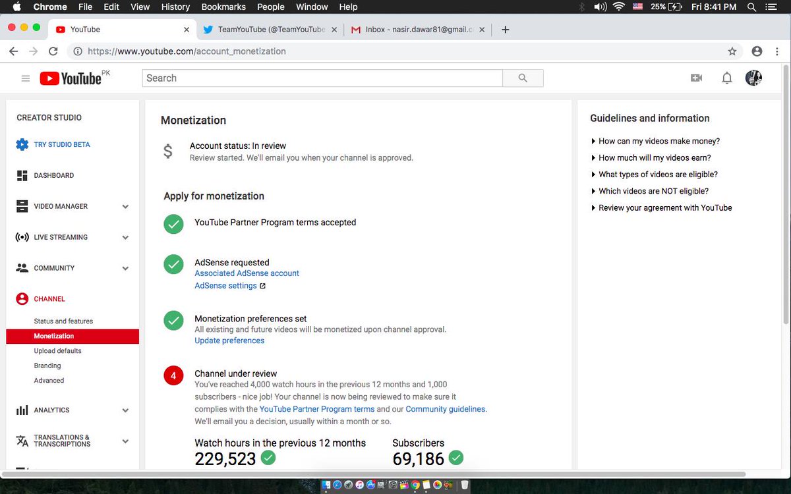
Task: Click the Wi-Fi status icon
Action: 618,7
